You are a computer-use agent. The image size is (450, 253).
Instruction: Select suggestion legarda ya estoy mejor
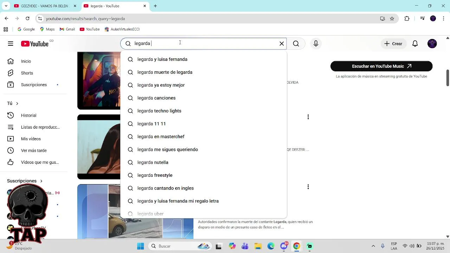click(x=204, y=85)
